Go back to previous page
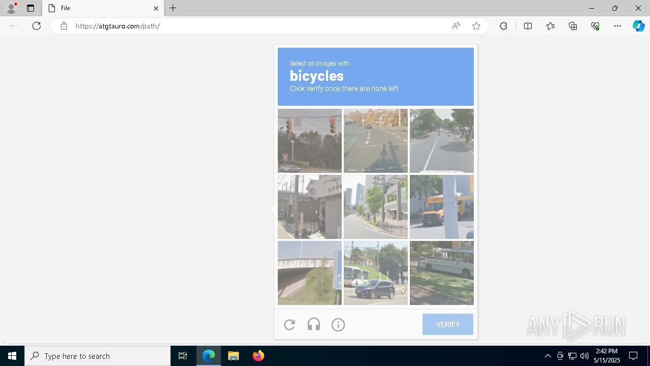The height and width of the screenshot is (366, 650). click(x=14, y=26)
